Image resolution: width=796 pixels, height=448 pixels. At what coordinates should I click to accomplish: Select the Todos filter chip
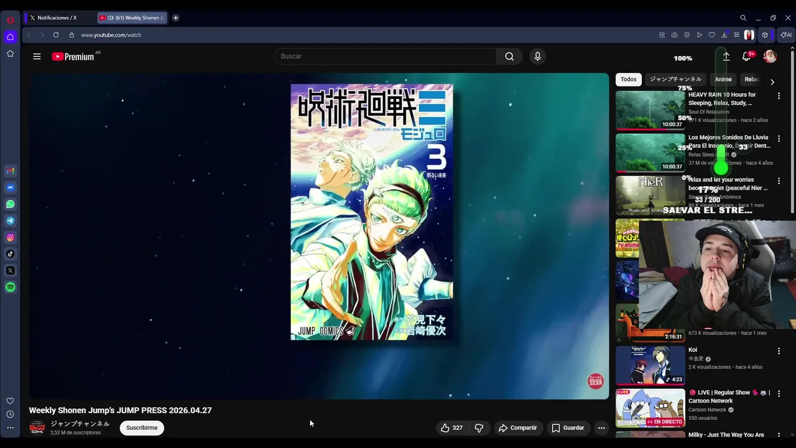(x=629, y=80)
